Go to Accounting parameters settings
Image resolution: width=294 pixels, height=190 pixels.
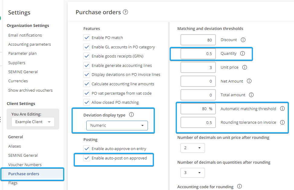[x=30, y=44]
